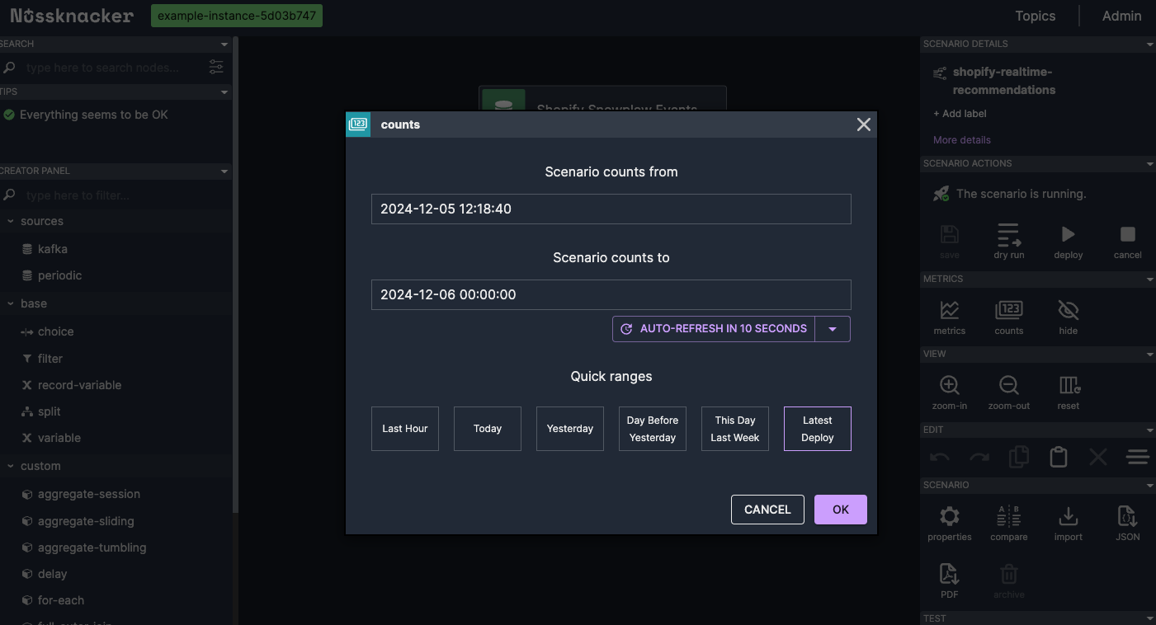This screenshot has height=625, width=1156.
Task: Open search filter options sliders icon
Action: (216, 67)
